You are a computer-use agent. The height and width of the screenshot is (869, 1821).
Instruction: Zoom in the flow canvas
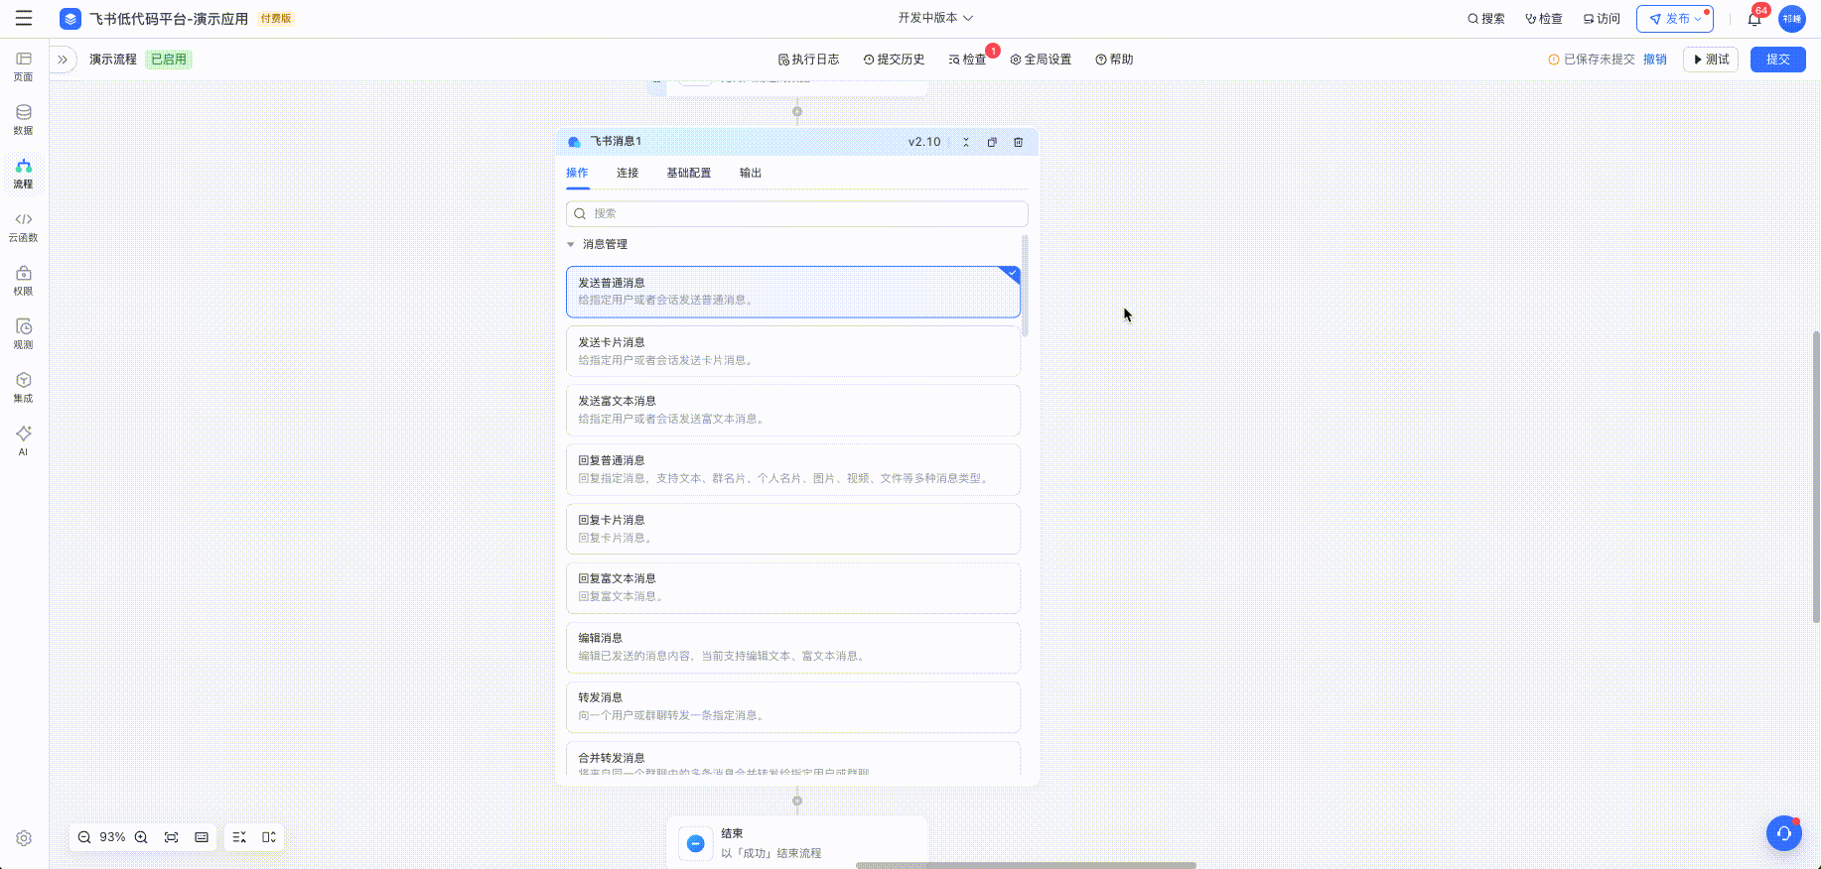141,837
